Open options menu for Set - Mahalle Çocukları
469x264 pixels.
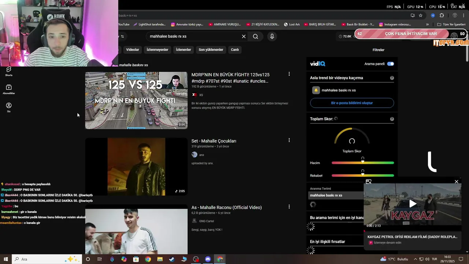coord(289,140)
